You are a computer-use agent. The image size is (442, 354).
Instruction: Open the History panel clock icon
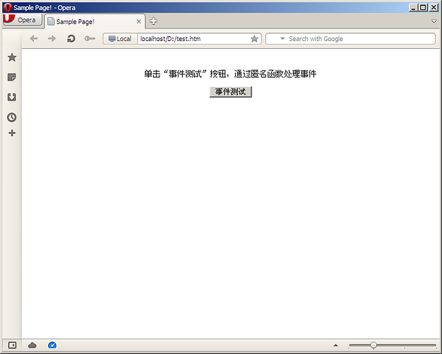point(12,118)
